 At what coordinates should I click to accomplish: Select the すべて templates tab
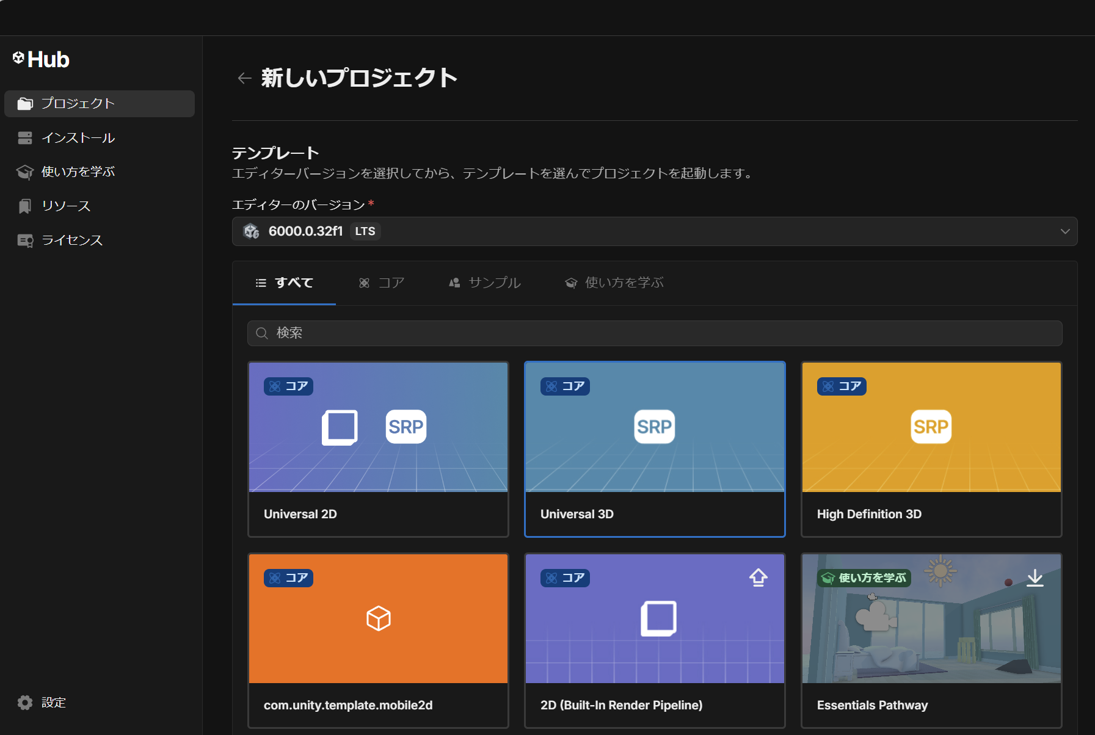(285, 283)
